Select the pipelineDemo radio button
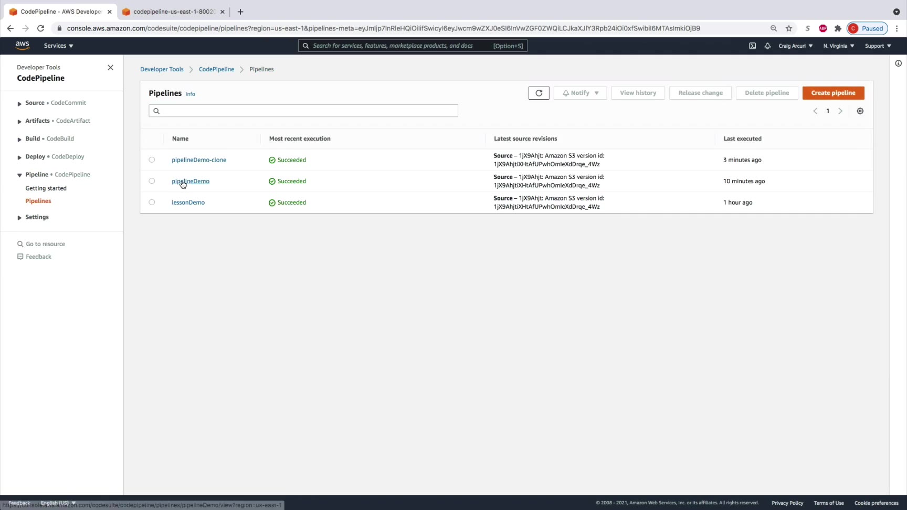Image resolution: width=907 pixels, height=510 pixels. [152, 181]
